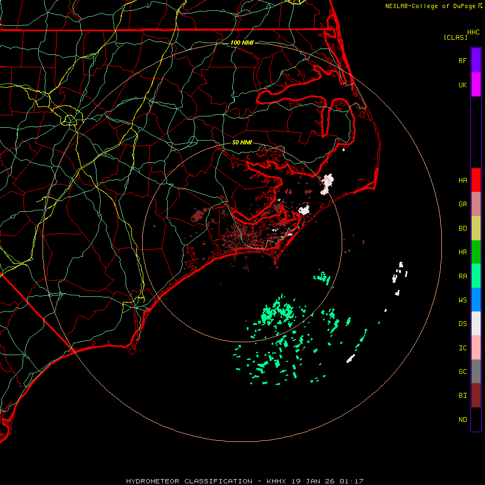Viewport: 485px width, 485px height.
Task: Click the 'HYDROMETEOR CLASSIFICATION' title text
Action: click(x=189, y=481)
